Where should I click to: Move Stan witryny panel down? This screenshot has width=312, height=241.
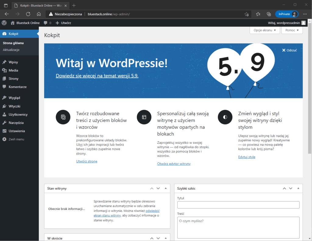pyautogui.click(x=158, y=189)
